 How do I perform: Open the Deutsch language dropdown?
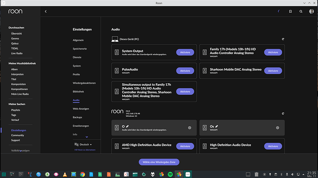point(83,145)
